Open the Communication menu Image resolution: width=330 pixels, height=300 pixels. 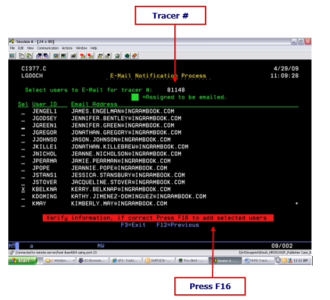click(48, 48)
